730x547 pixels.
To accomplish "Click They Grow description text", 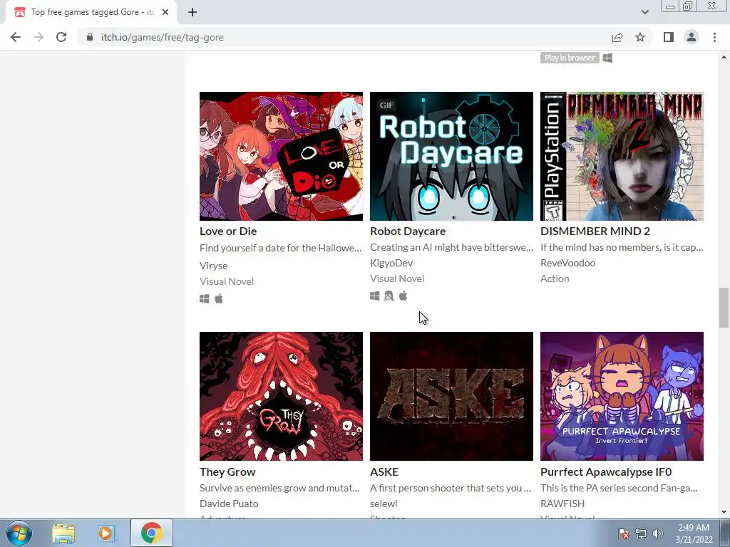I will pyautogui.click(x=279, y=488).
